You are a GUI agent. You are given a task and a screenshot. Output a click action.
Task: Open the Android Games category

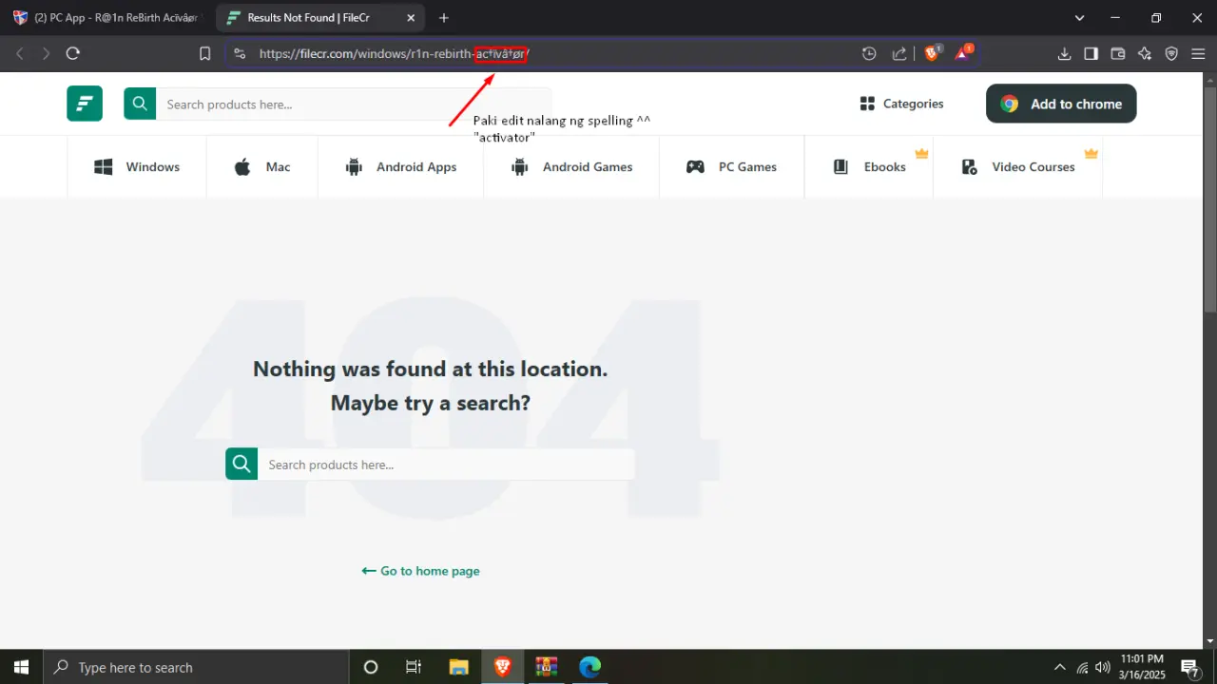(571, 166)
